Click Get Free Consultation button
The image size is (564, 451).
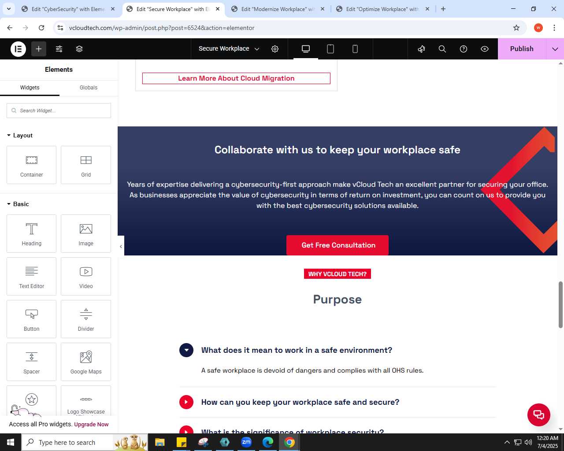coord(338,245)
